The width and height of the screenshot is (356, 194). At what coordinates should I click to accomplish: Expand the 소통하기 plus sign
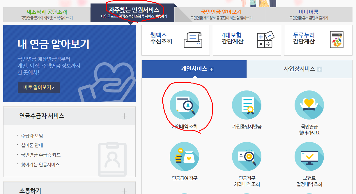[124, 191]
